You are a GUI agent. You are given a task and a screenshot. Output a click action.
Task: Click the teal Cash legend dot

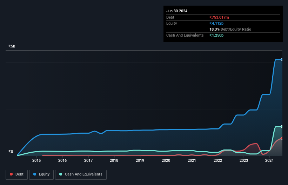[61, 174]
